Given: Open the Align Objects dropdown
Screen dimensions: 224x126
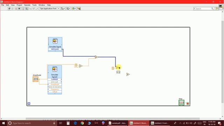Looking at the screenshot, I should 63,8.
